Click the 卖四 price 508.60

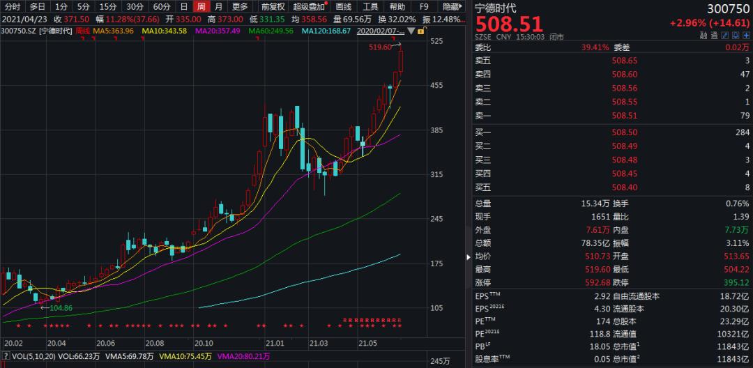[625, 75]
